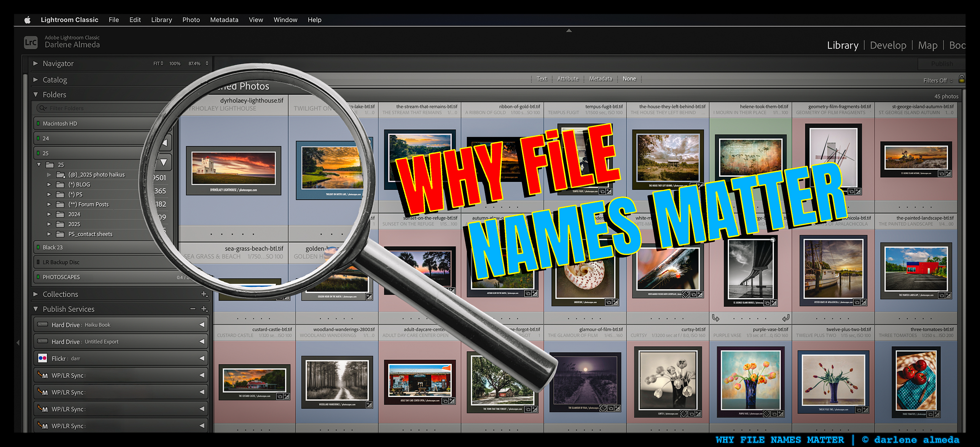Click the (*) BLOG folder icon
Viewport: 980px width, 447px height.
[60, 185]
